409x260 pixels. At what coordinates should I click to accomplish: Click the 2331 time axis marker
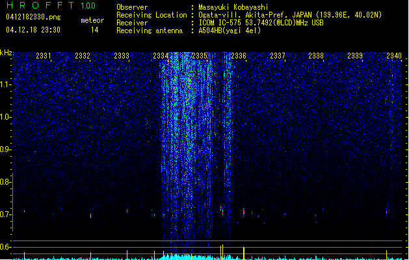(44, 56)
